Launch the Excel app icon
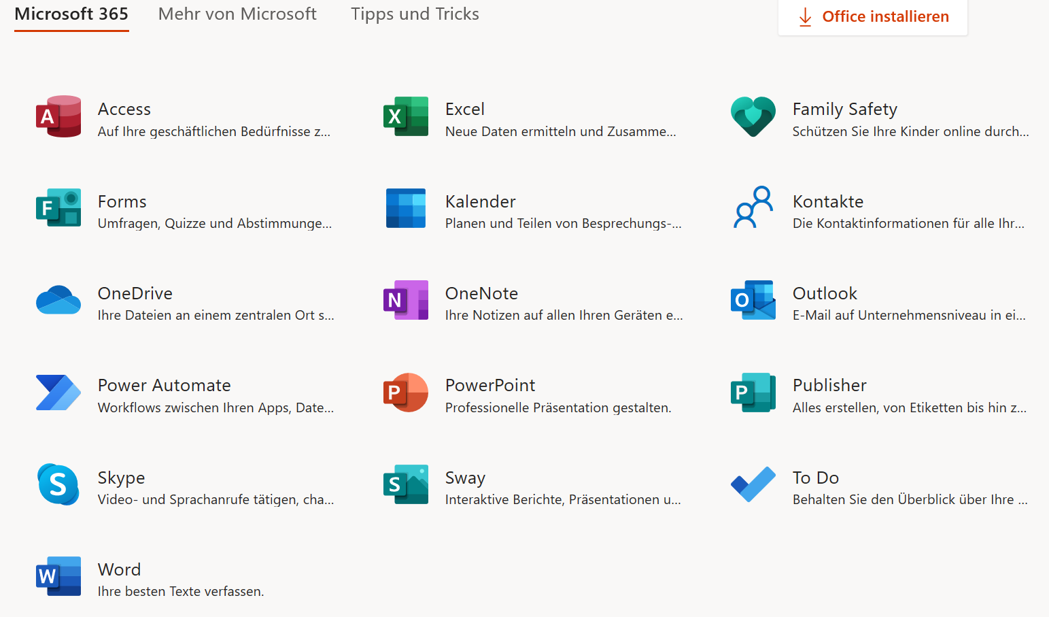 pos(406,116)
